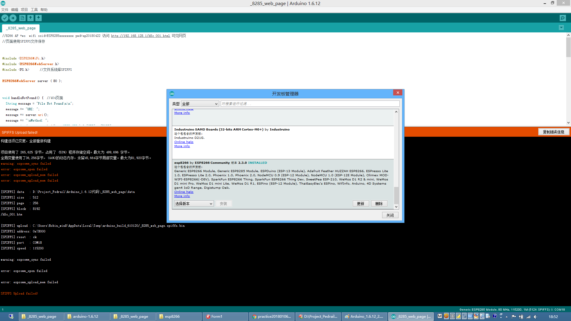Open the Serial Monitor icon
Viewport: 571px width, 321px height.
coord(563,18)
